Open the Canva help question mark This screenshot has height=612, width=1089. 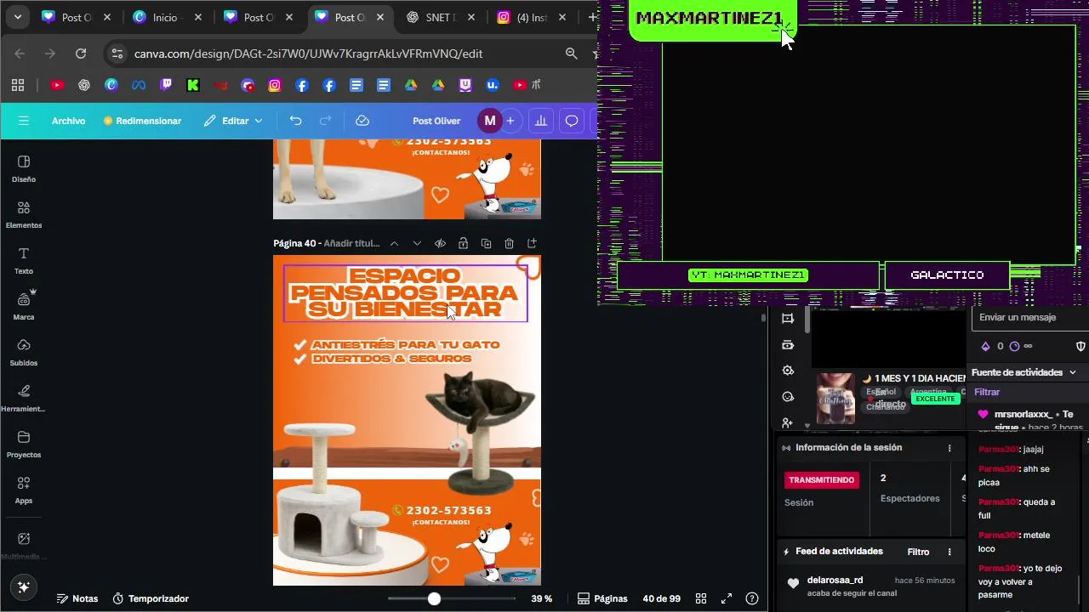751,598
